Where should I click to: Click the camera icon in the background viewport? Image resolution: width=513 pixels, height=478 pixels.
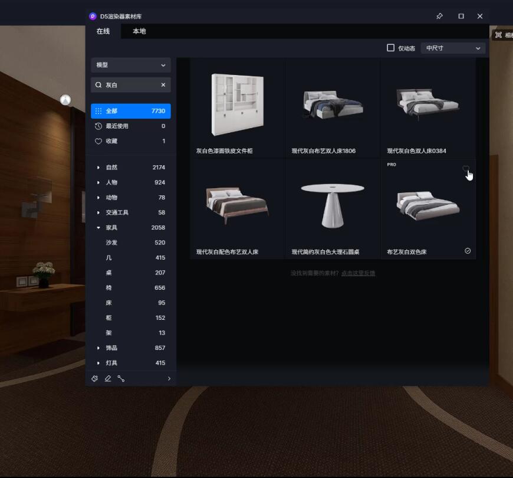tap(498, 35)
